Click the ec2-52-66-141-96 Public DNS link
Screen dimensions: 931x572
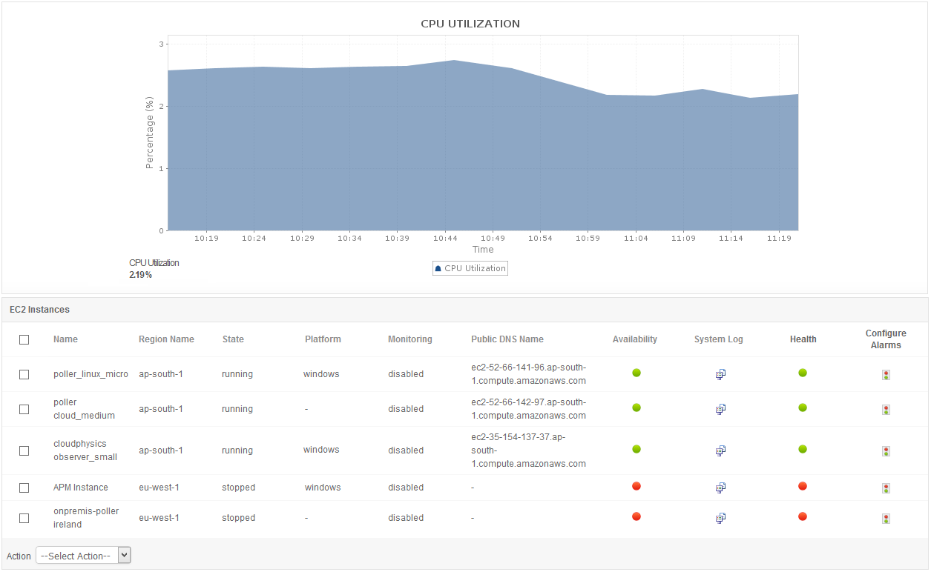[x=528, y=374]
